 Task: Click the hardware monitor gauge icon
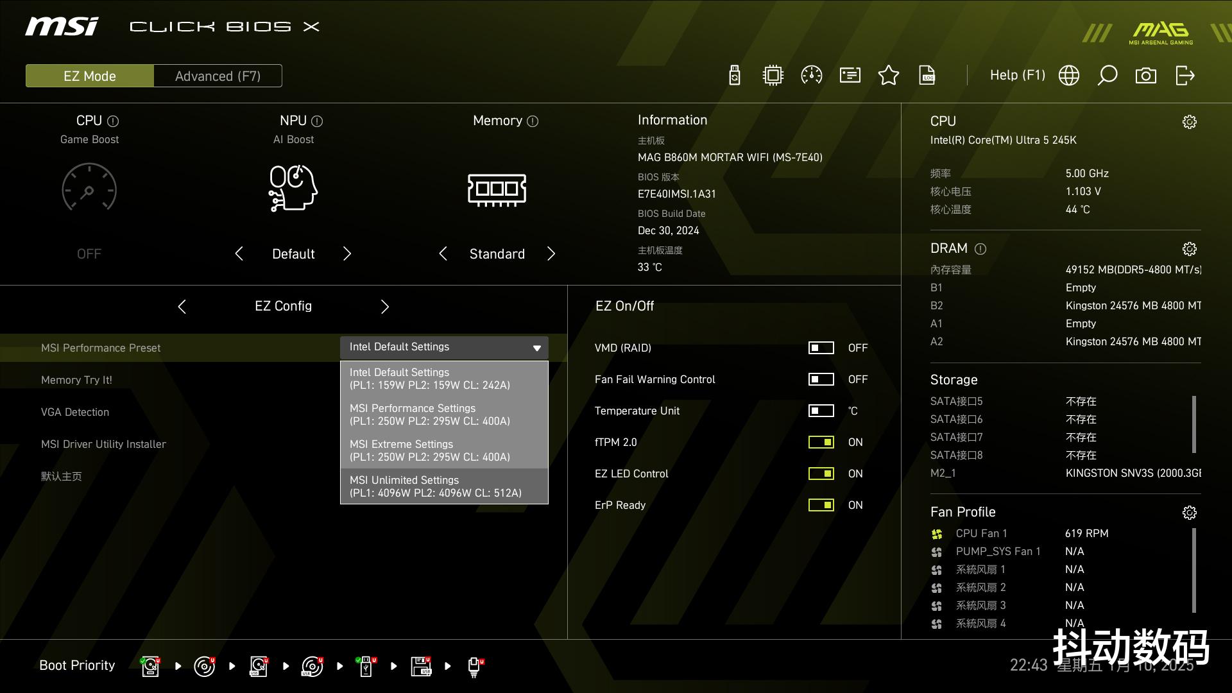[x=811, y=76]
